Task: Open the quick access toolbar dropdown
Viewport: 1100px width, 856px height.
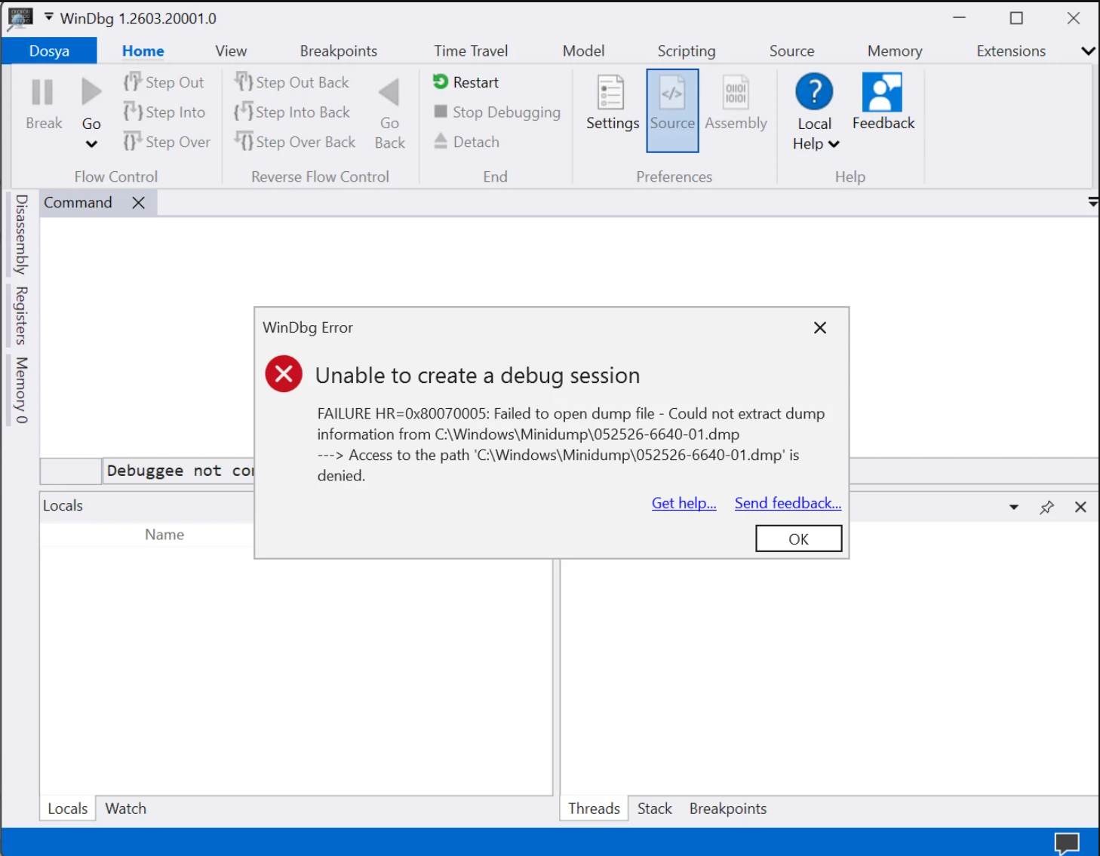Action: (48, 17)
